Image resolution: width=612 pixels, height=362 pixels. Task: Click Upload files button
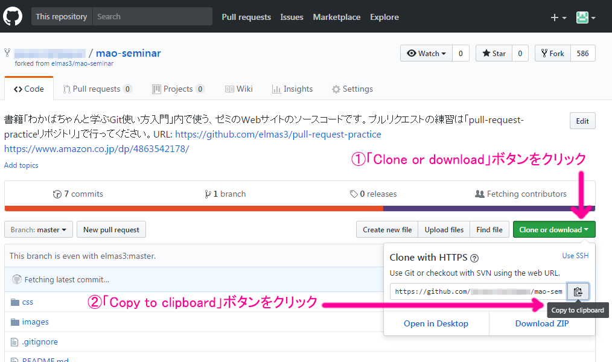[444, 229]
